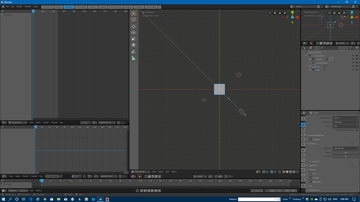This screenshot has width=360, height=202.
Task: Open the Device dropdown
Action: click(x=345, y=127)
